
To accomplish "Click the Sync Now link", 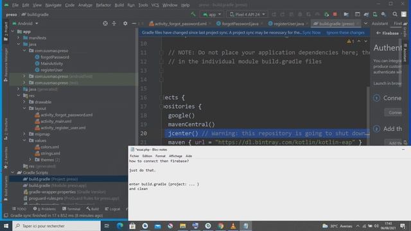I will coord(311,33).
